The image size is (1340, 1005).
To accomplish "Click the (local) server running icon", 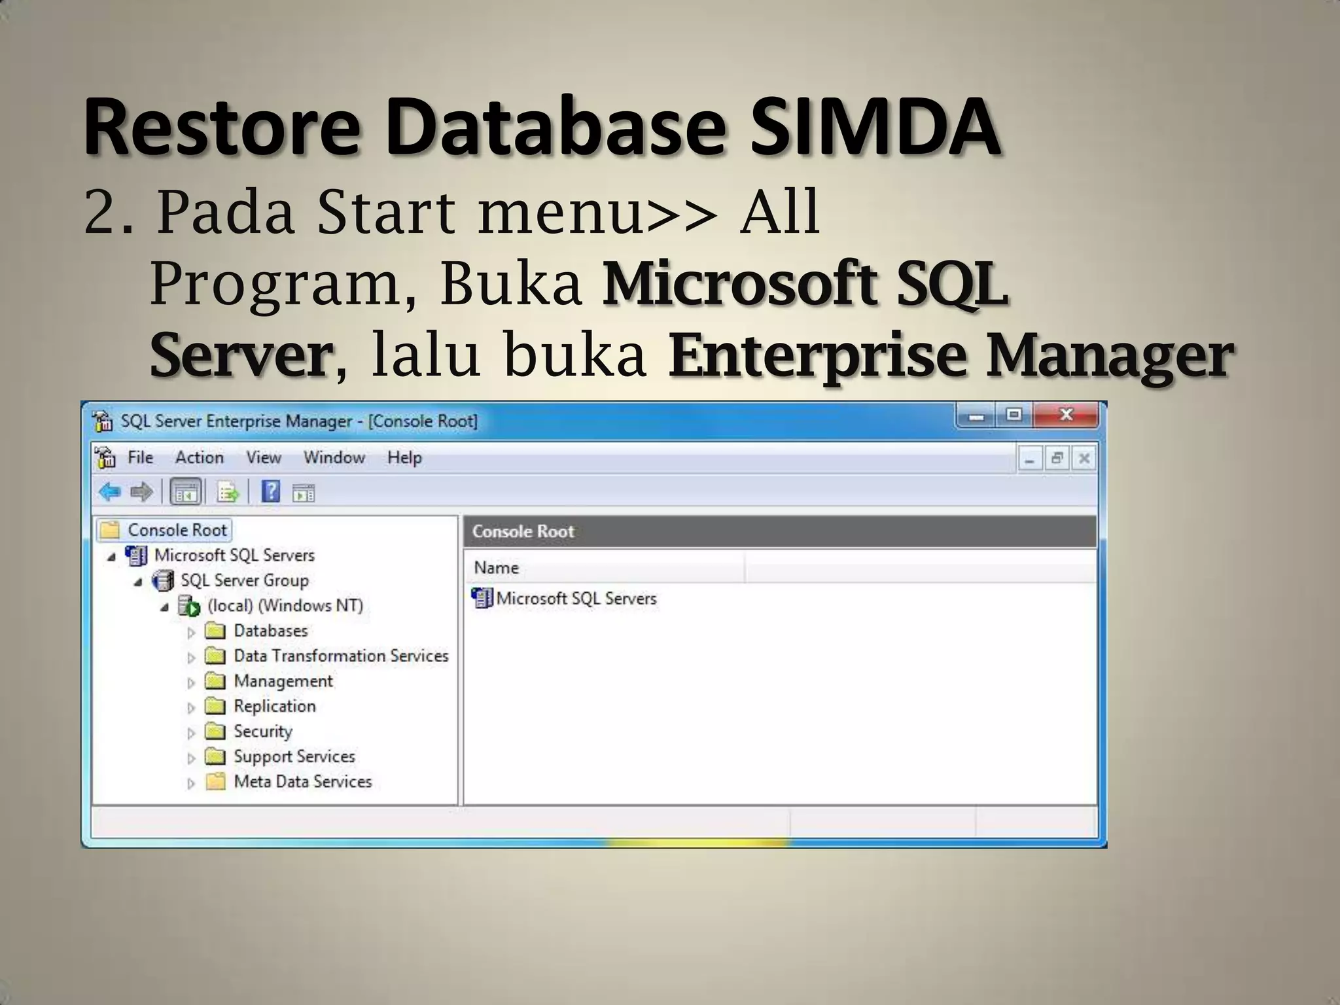I will 189,606.
